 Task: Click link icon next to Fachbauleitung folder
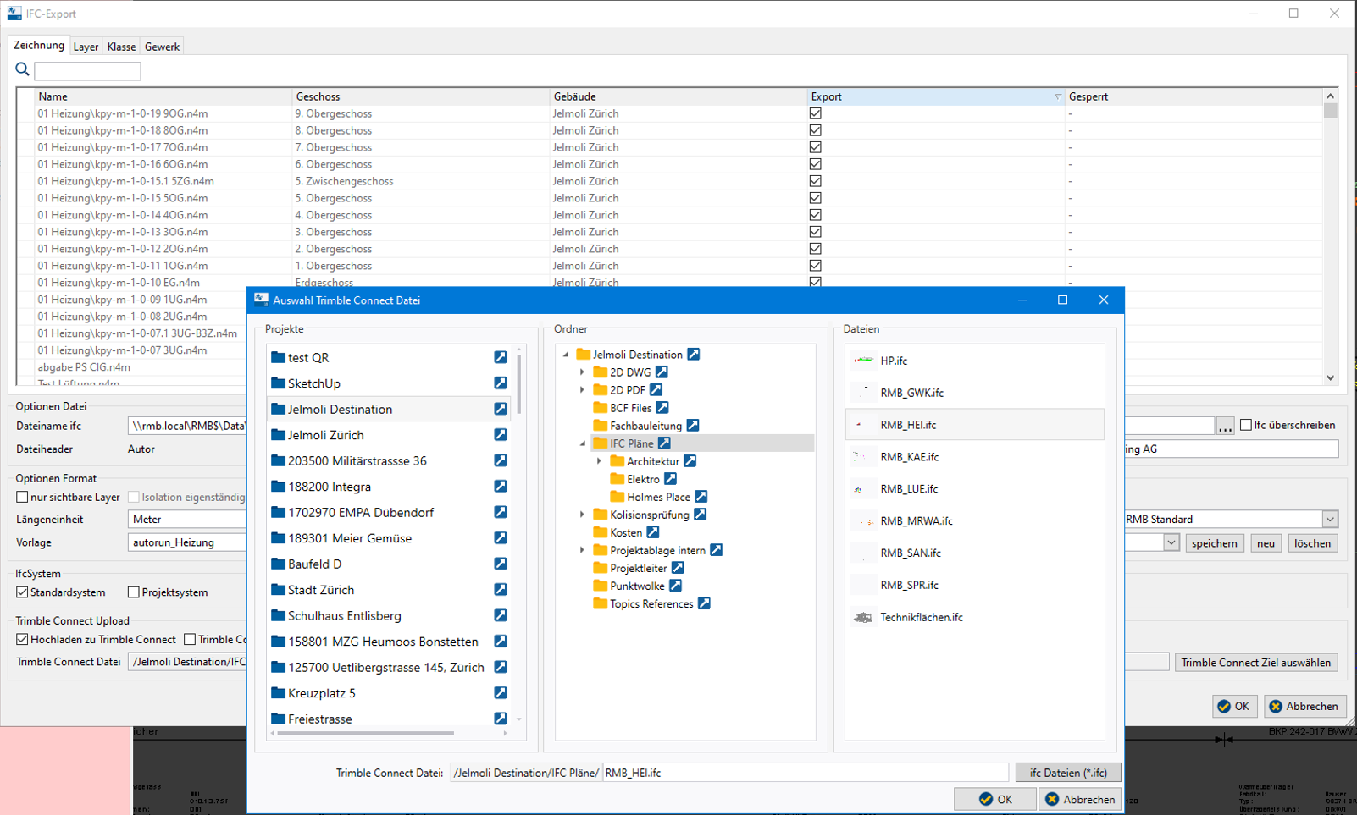tap(693, 426)
